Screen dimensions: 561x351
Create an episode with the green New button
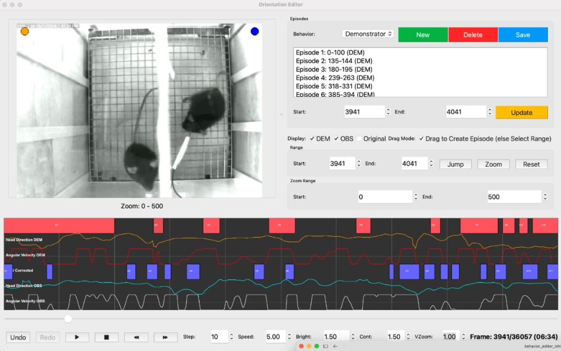point(423,34)
